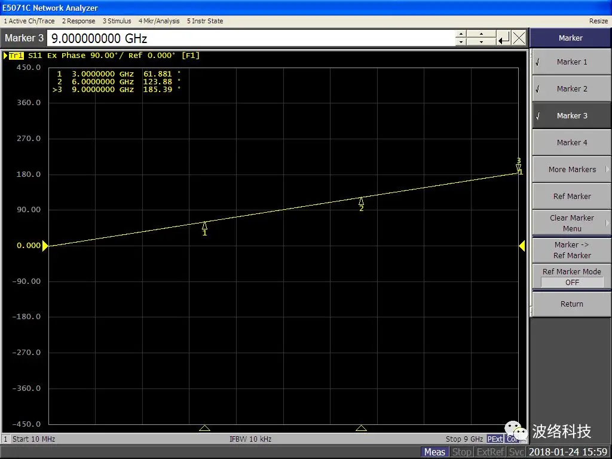Open the Stimulus menu
The image size is (612, 459).
(x=117, y=21)
